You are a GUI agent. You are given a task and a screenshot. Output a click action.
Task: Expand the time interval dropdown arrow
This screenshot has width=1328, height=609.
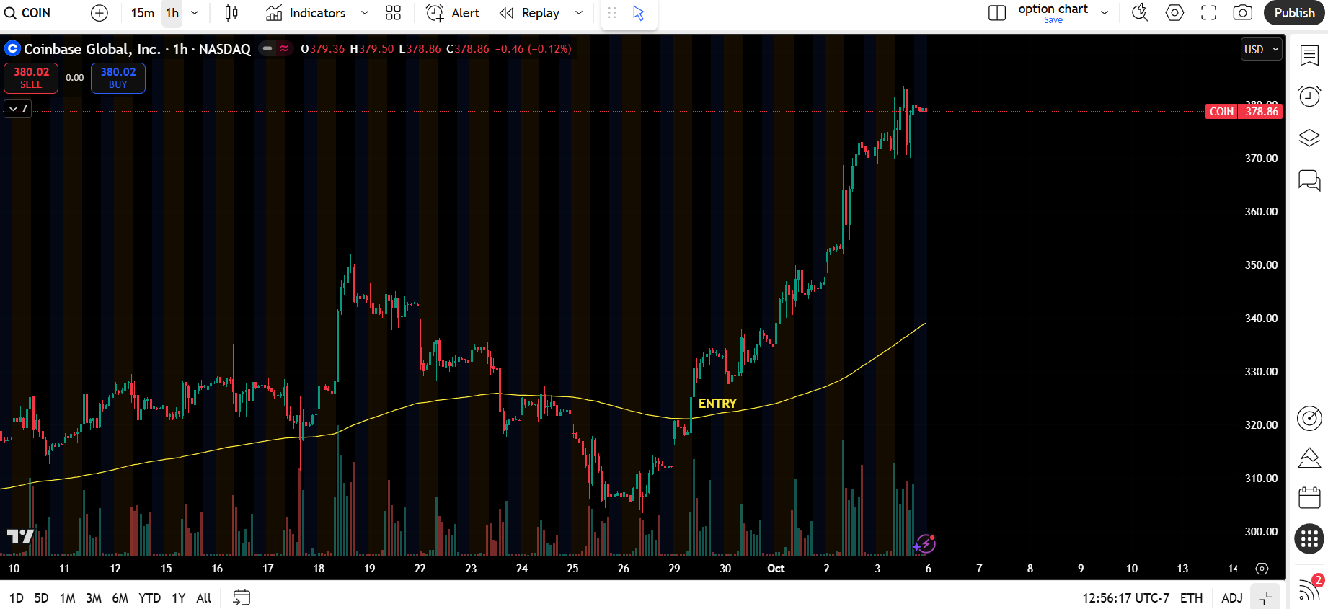tap(195, 13)
